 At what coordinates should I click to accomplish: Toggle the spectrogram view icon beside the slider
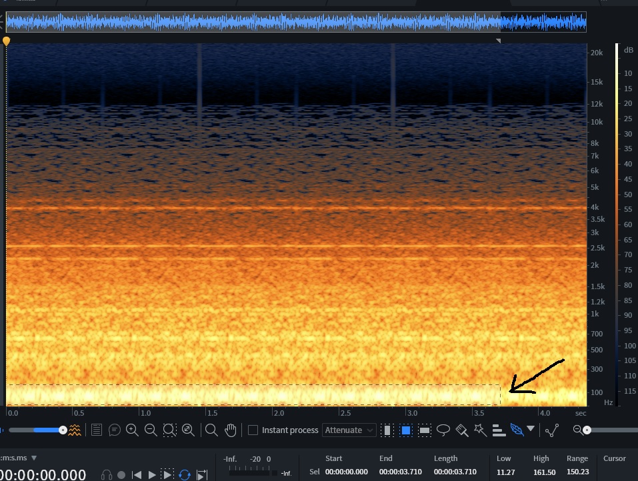pyautogui.click(x=75, y=430)
